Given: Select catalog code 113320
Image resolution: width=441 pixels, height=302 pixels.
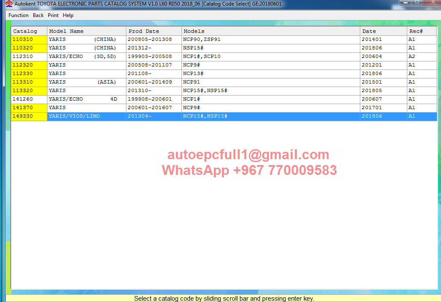Looking at the screenshot, I should point(29,90).
